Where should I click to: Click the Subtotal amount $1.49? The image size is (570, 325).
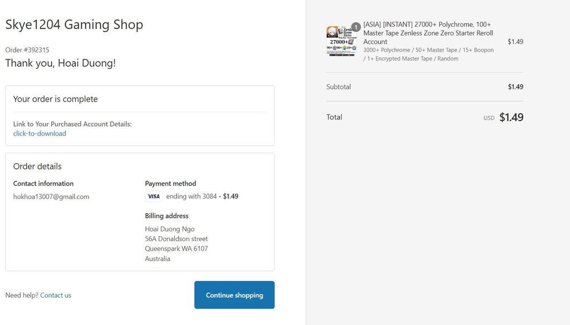coord(515,87)
